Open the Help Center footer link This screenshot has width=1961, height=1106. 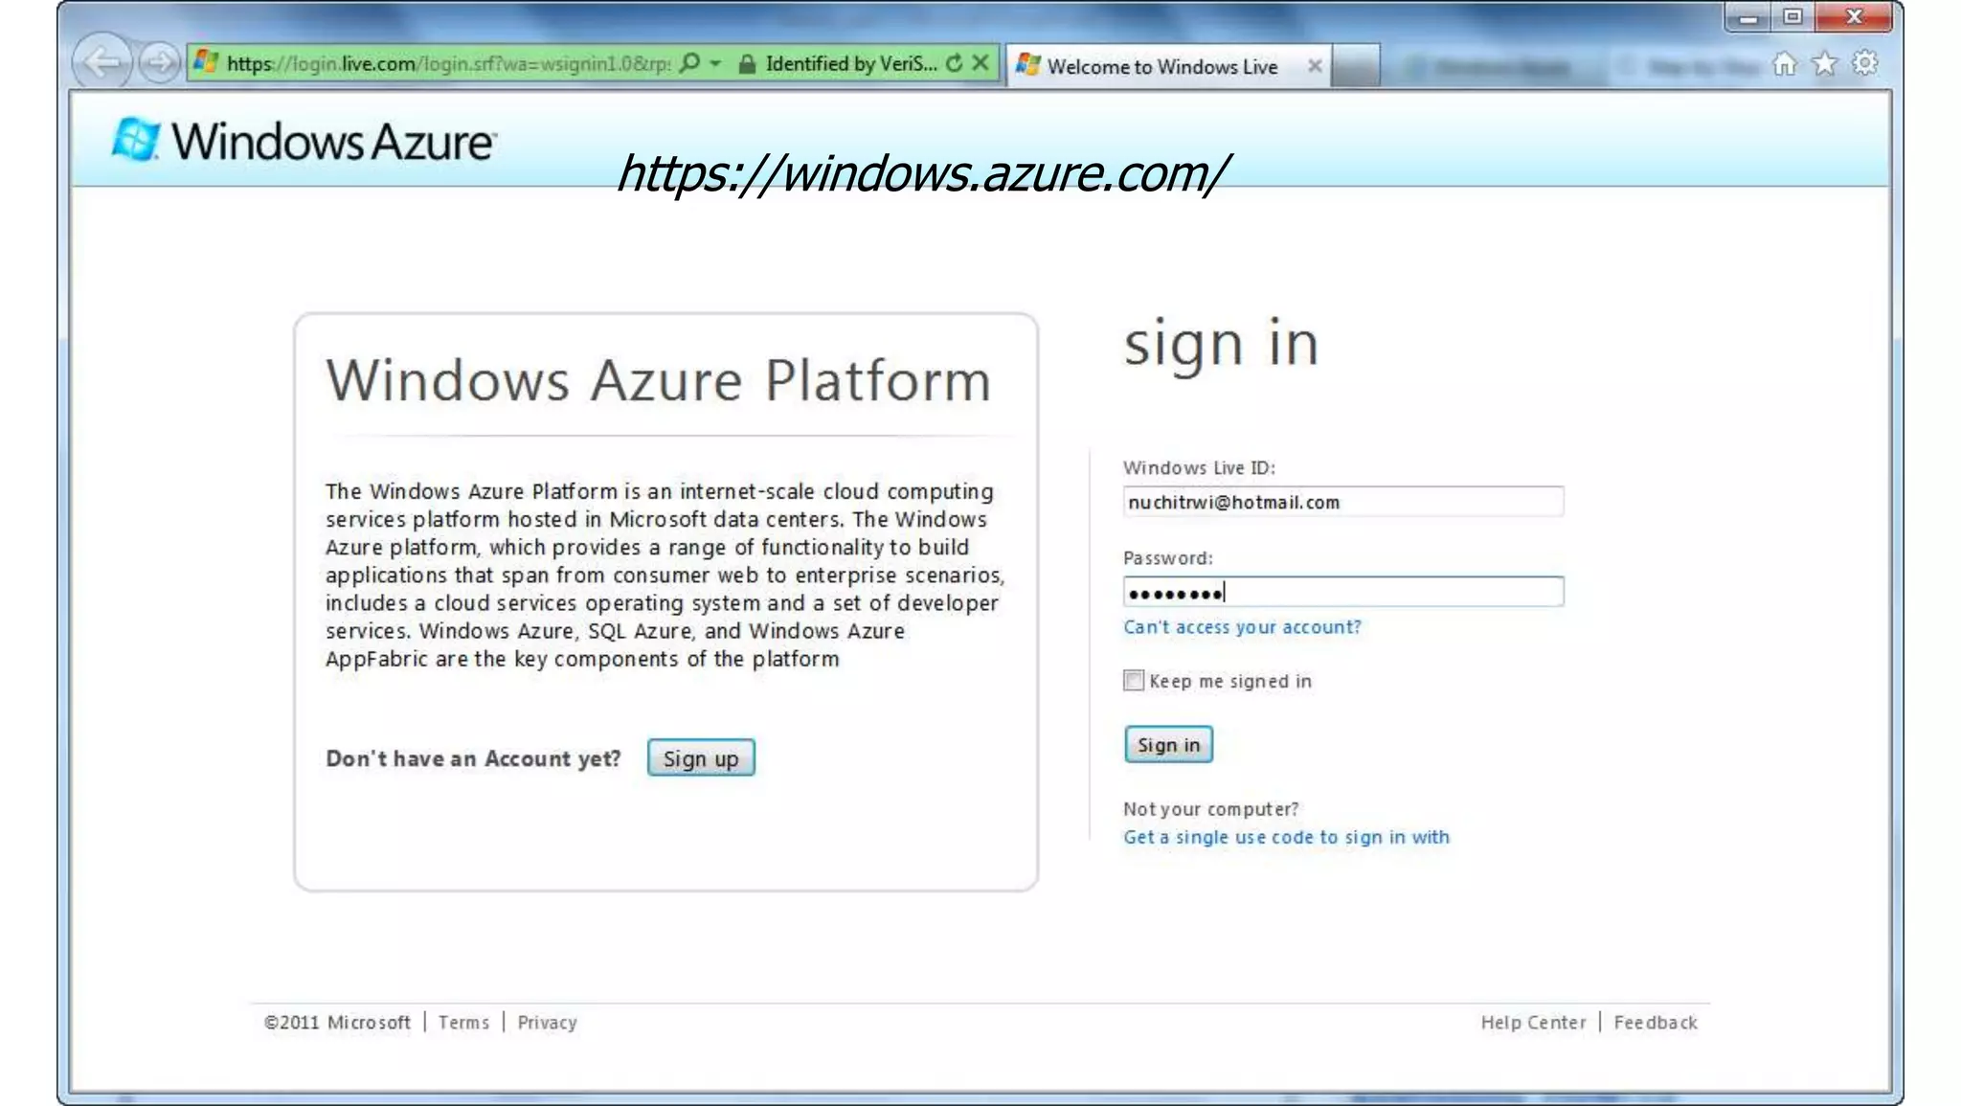[1533, 1023]
